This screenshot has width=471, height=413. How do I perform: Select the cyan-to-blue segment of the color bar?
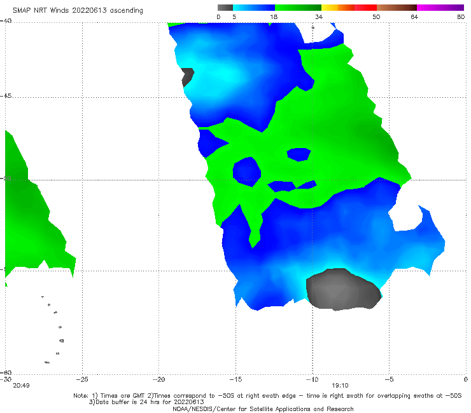[x=254, y=8]
